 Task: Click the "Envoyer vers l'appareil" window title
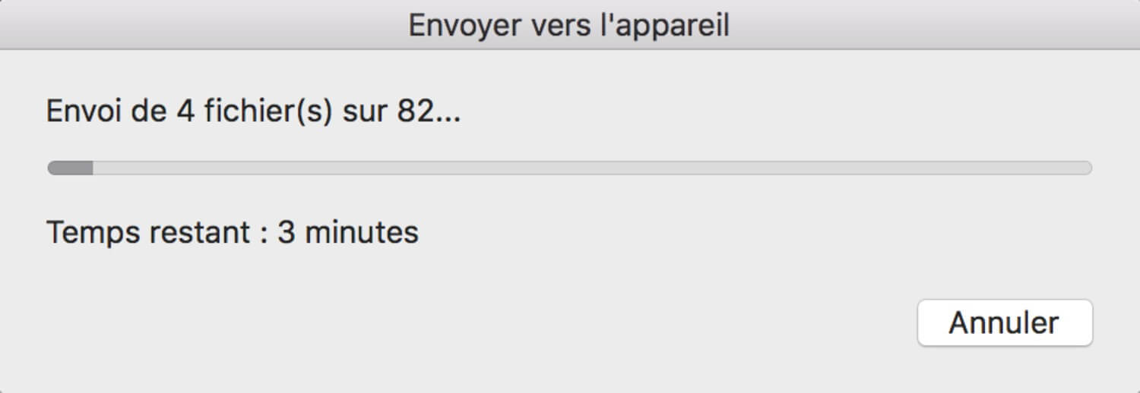pos(569,25)
